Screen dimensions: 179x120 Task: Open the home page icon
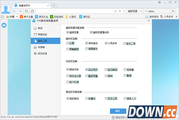(x=32, y=11)
